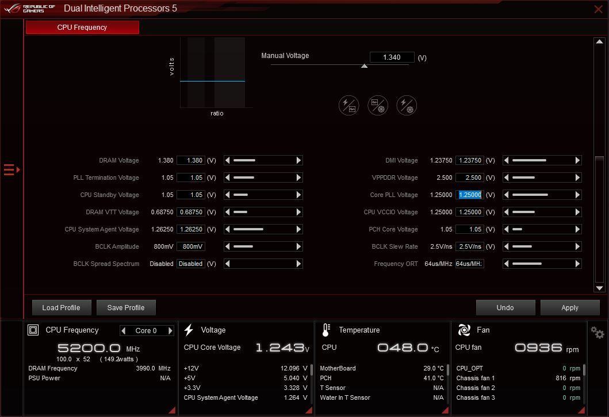Increase DMI Voltage with right arrow
609x417 pixels.
click(x=577, y=160)
